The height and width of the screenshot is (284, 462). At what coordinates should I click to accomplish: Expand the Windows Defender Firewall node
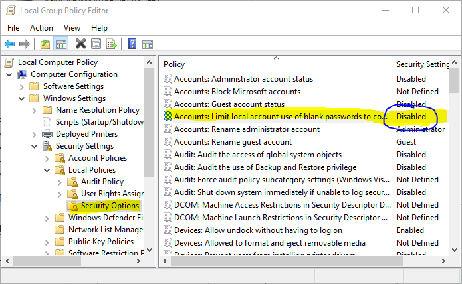tap(47, 218)
